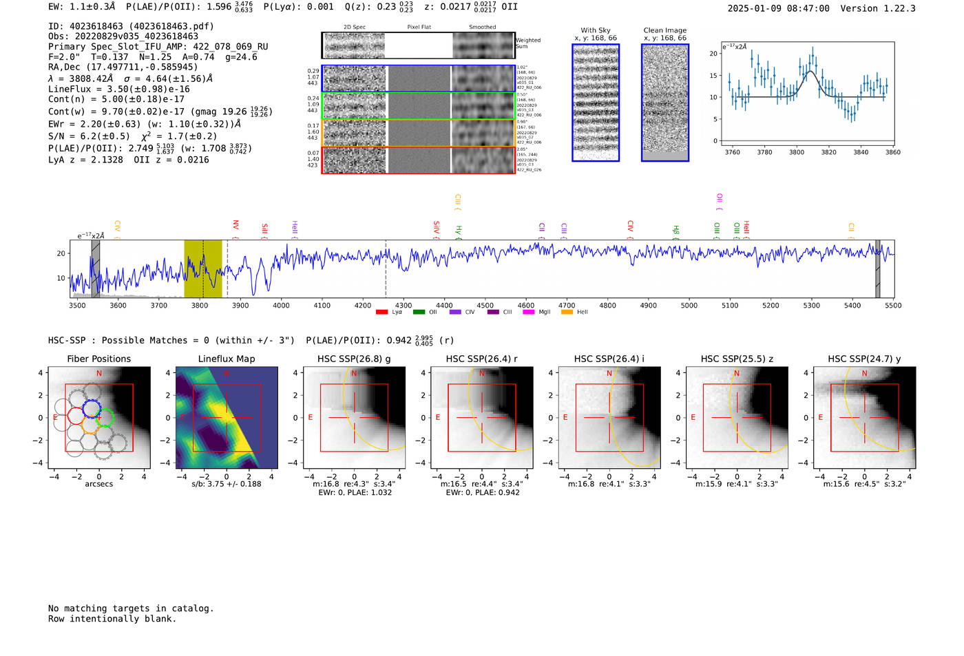Screen dimensions: 964x656
Task: Click the 'Pixel Flat' column header
Action: [419, 27]
